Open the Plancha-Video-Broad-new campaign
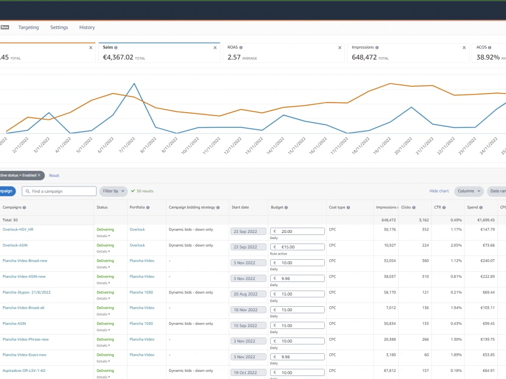This screenshot has height=379, width=506. tap(25, 261)
